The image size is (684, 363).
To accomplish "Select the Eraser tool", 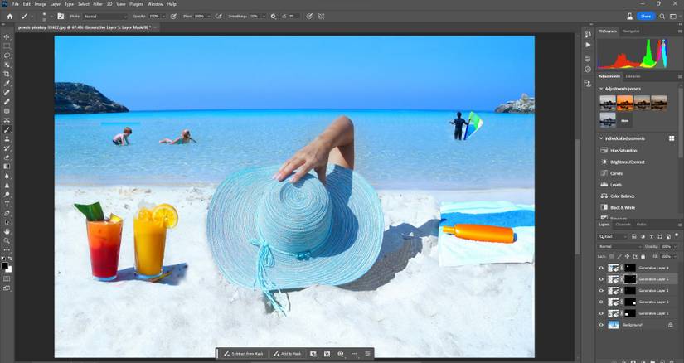I will click(7, 157).
